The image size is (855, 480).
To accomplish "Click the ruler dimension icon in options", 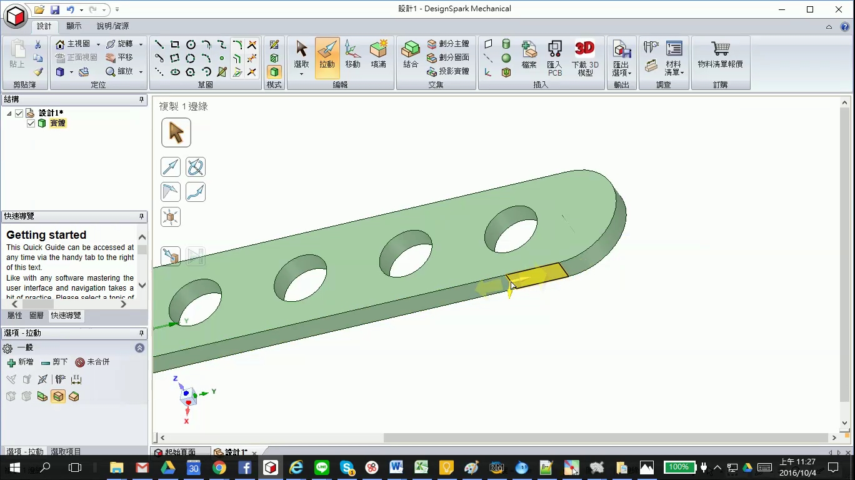I will point(76,379).
